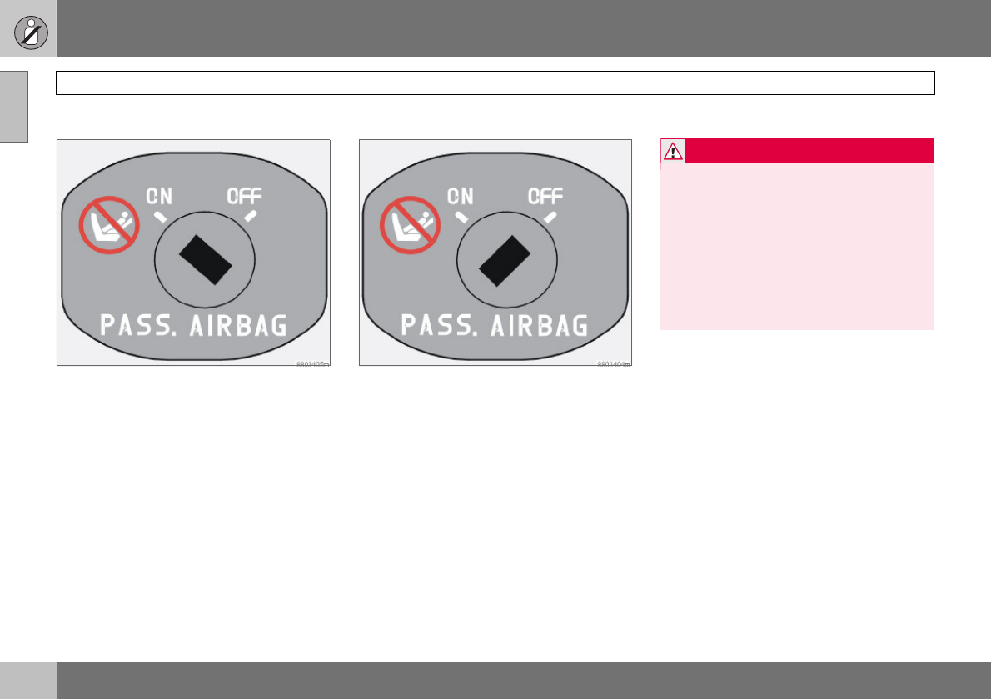Click the no child seat symbol, right image
The height and width of the screenshot is (700, 991).
[x=410, y=225]
